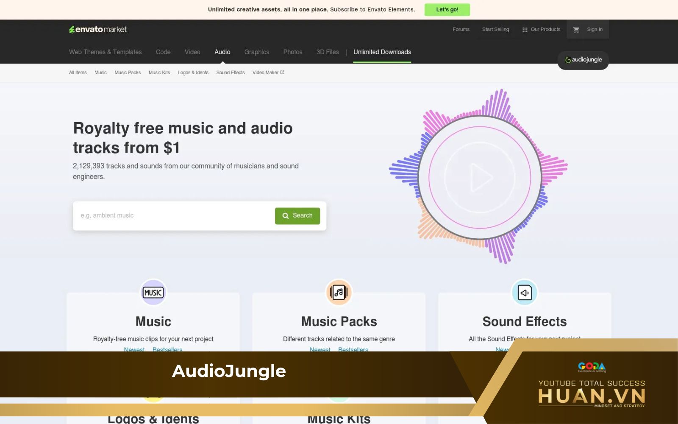
Task: Click the Music Packs card heading
Action: click(x=339, y=321)
